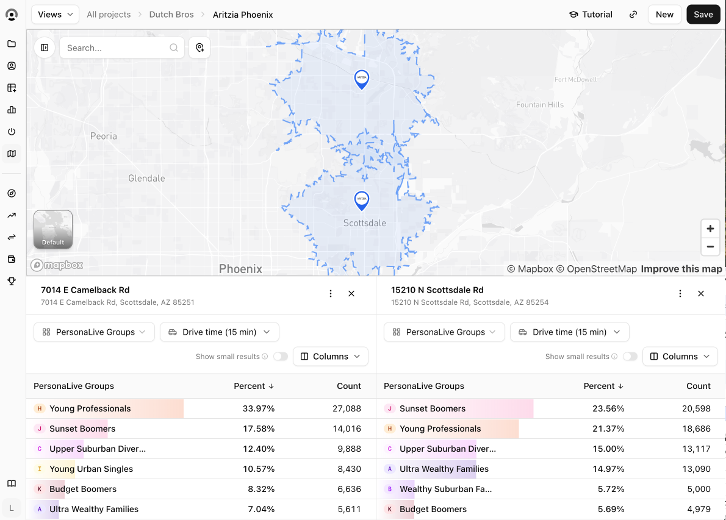726x520 pixels.
Task: Open the add-table sidebar icon
Action: point(12,88)
